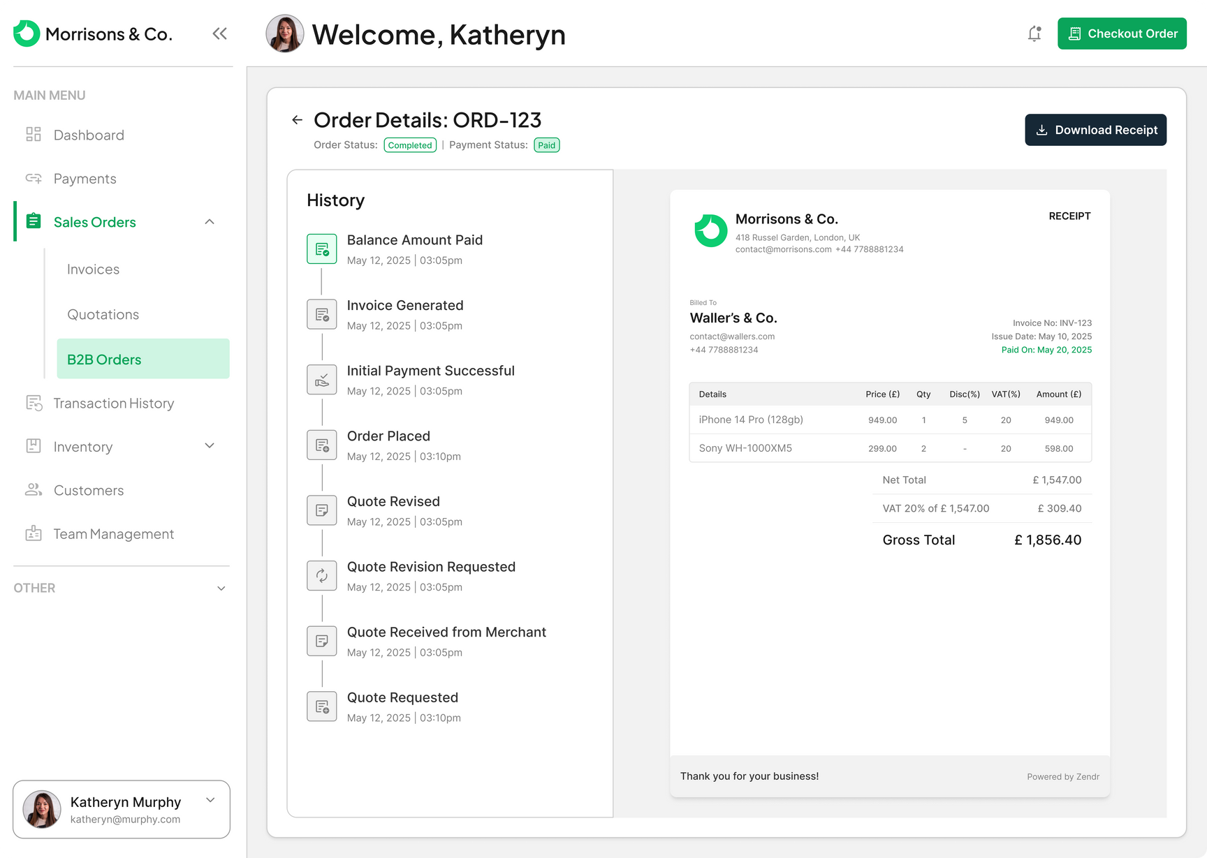Collapse the Sales Orders submenu chevron
The width and height of the screenshot is (1207, 858).
(x=210, y=221)
